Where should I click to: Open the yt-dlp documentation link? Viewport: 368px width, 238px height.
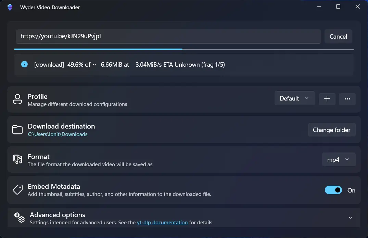[x=162, y=223]
